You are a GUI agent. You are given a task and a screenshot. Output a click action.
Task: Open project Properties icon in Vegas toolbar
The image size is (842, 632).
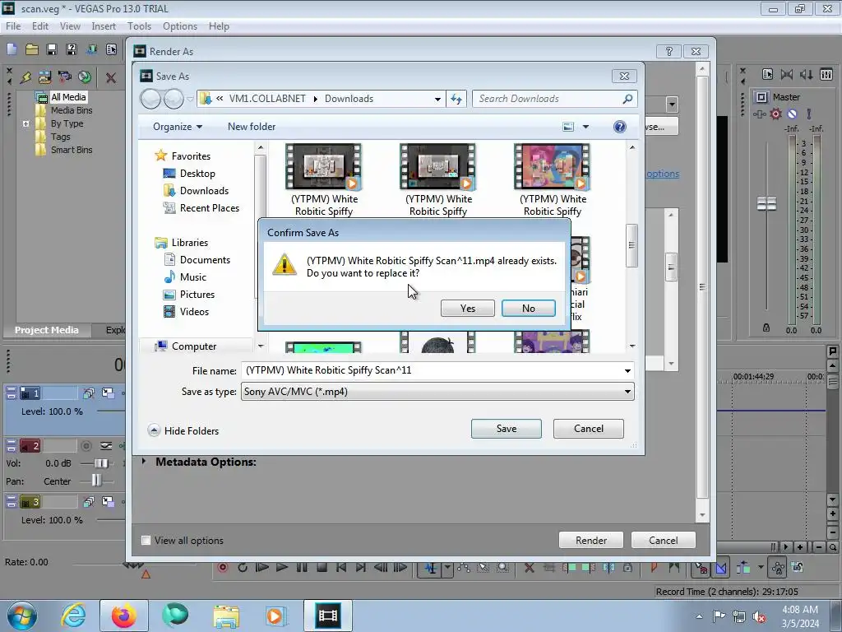[x=111, y=49]
